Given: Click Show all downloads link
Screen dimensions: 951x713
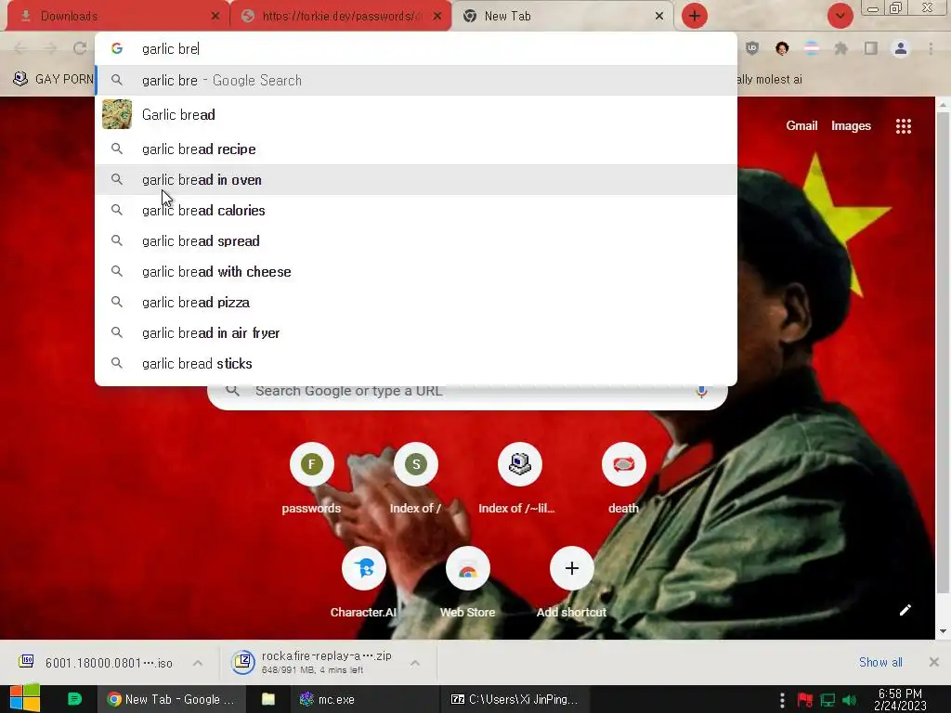Looking at the screenshot, I should [880, 662].
